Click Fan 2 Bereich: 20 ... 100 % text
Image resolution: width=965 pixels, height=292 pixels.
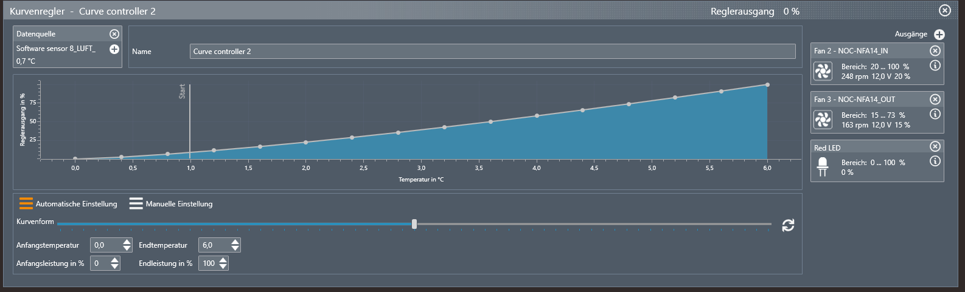pyautogui.click(x=875, y=67)
